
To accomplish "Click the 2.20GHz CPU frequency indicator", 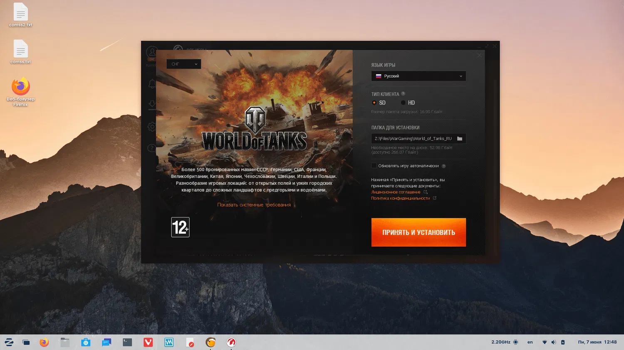I will (x=505, y=342).
